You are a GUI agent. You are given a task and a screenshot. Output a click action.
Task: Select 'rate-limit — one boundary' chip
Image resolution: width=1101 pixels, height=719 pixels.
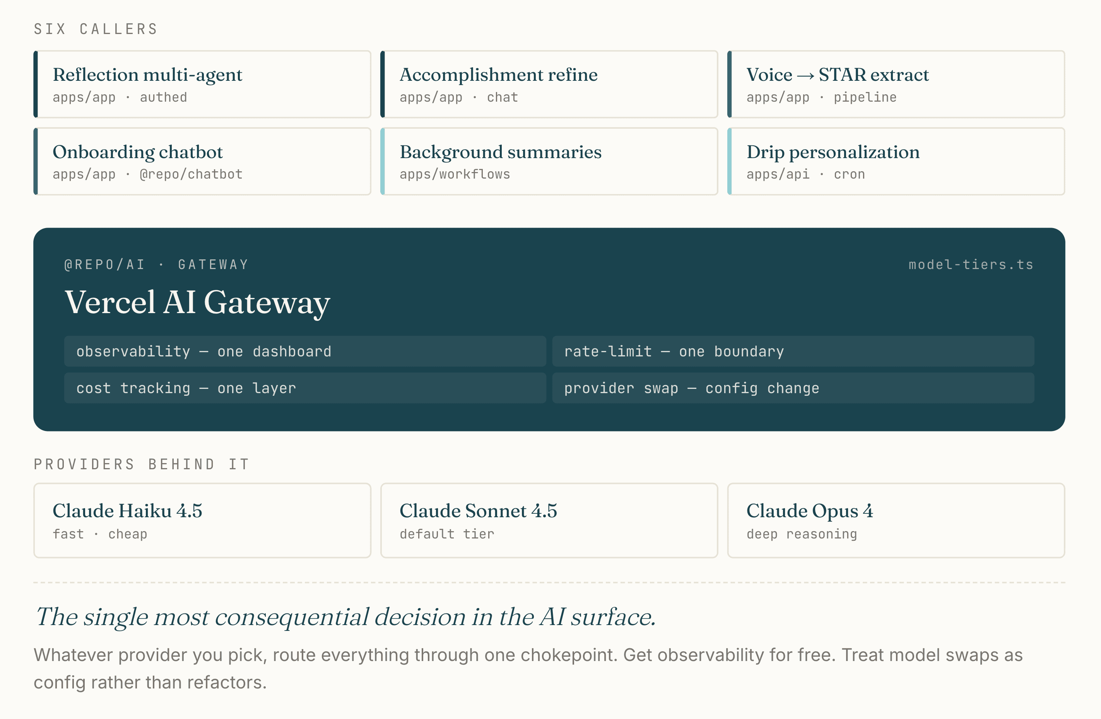[x=793, y=351]
